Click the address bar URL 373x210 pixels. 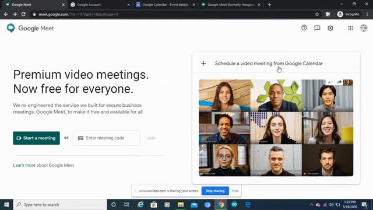79,14
